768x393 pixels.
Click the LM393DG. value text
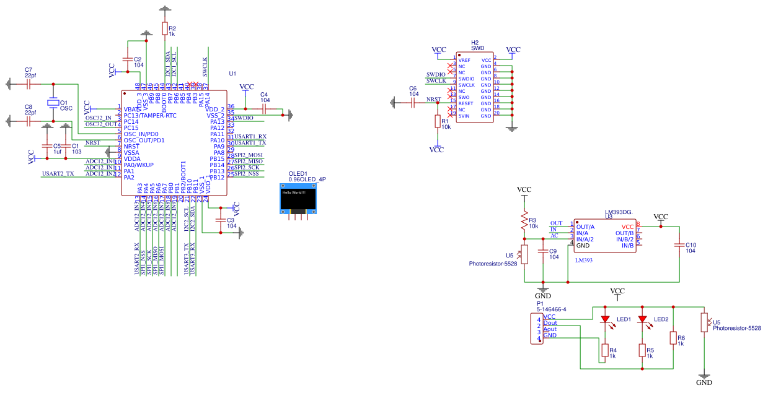coord(618,212)
